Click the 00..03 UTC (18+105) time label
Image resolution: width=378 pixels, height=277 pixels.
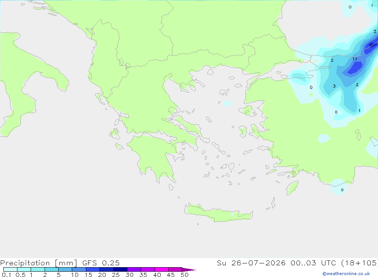tap(334, 263)
